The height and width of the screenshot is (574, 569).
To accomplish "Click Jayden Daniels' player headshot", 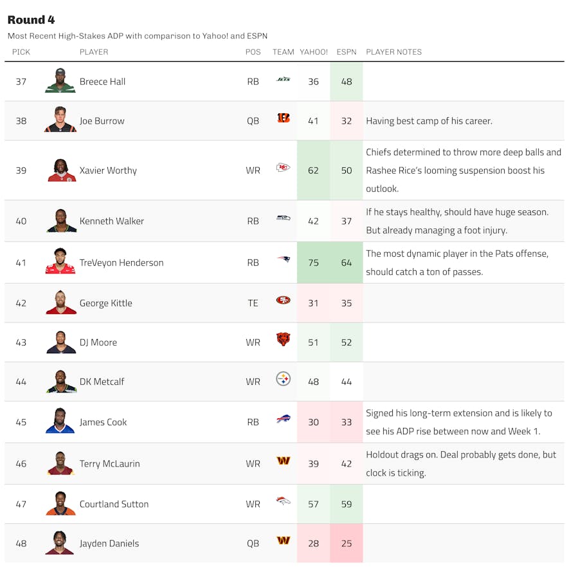I will pos(60,542).
